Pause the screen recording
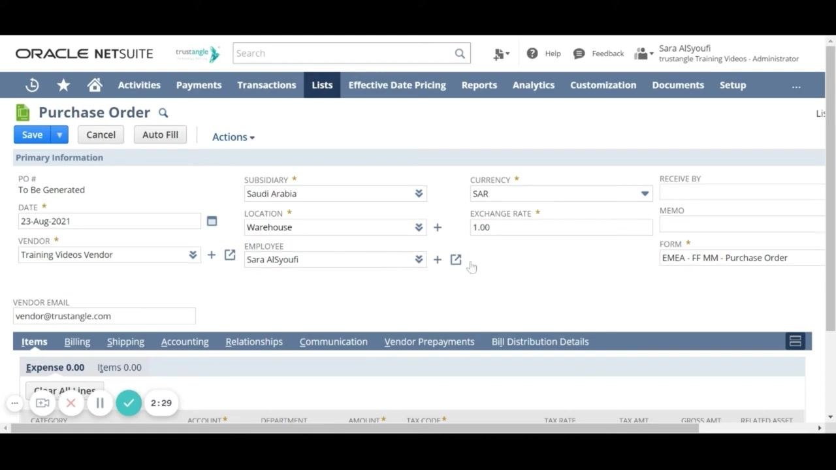 (x=100, y=403)
